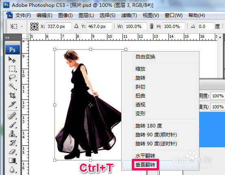225x175 pixels.
Task: Click the vertical scrollbar up arrow
Action: [220, 37]
